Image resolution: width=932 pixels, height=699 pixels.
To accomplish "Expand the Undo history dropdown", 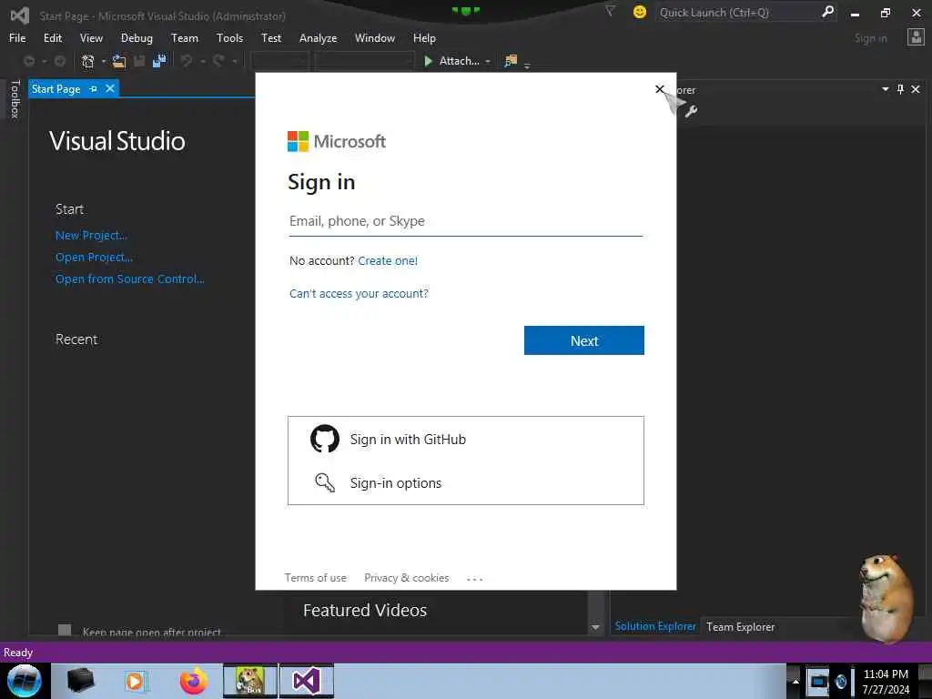I will click(x=203, y=61).
